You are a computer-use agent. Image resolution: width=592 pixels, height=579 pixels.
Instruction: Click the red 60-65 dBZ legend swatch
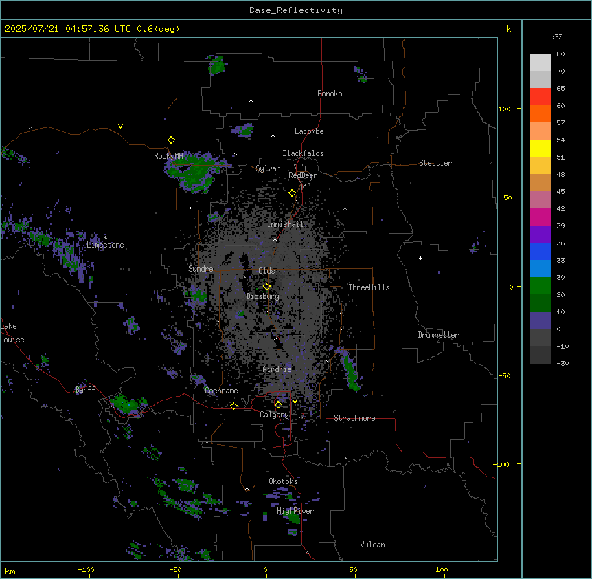(x=540, y=97)
